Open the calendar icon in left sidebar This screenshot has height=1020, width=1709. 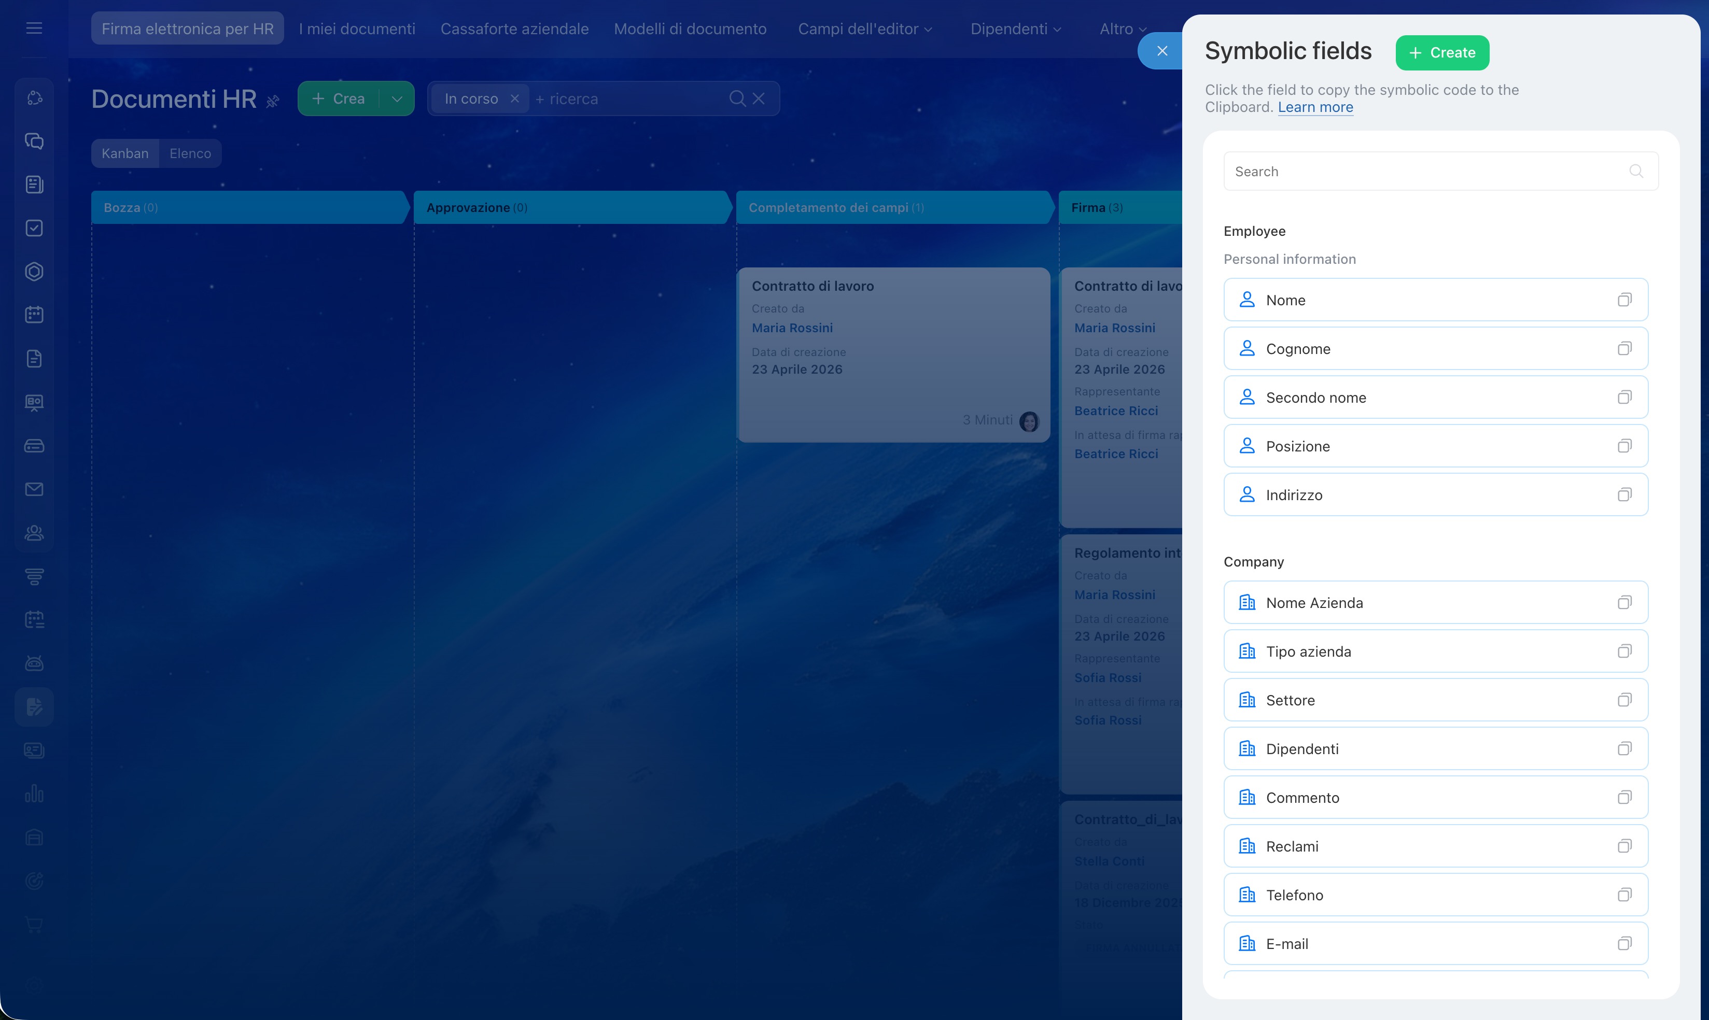point(34,315)
